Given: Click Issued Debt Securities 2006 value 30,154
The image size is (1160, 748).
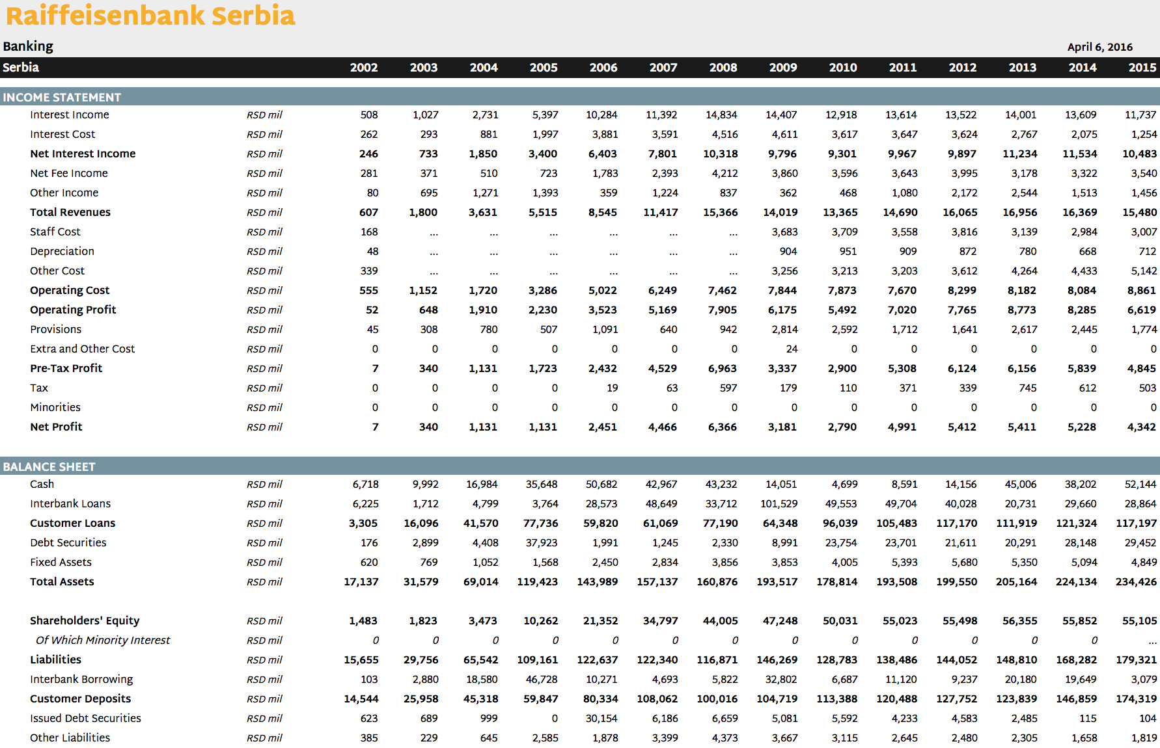Looking at the screenshot, I should coord(601,719).
